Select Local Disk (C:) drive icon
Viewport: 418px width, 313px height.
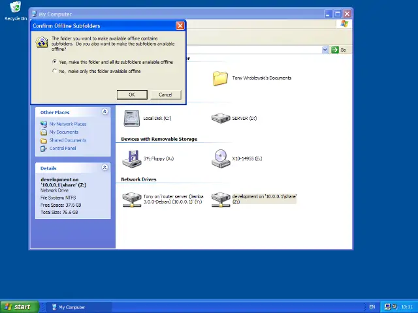(132, 118)
